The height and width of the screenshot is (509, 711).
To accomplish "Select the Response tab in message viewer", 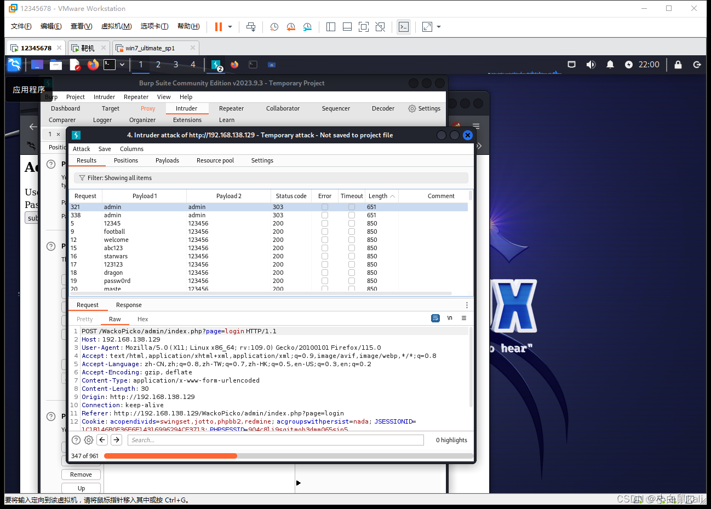I will click(129, 305).
